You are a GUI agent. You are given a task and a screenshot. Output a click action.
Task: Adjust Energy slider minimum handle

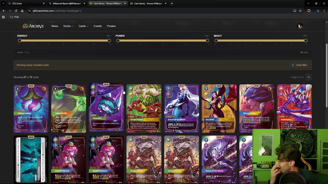point(19,41)
